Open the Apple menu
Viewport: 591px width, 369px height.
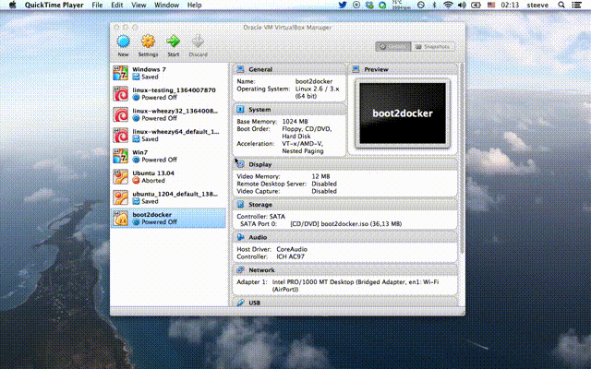click(12, 5)
